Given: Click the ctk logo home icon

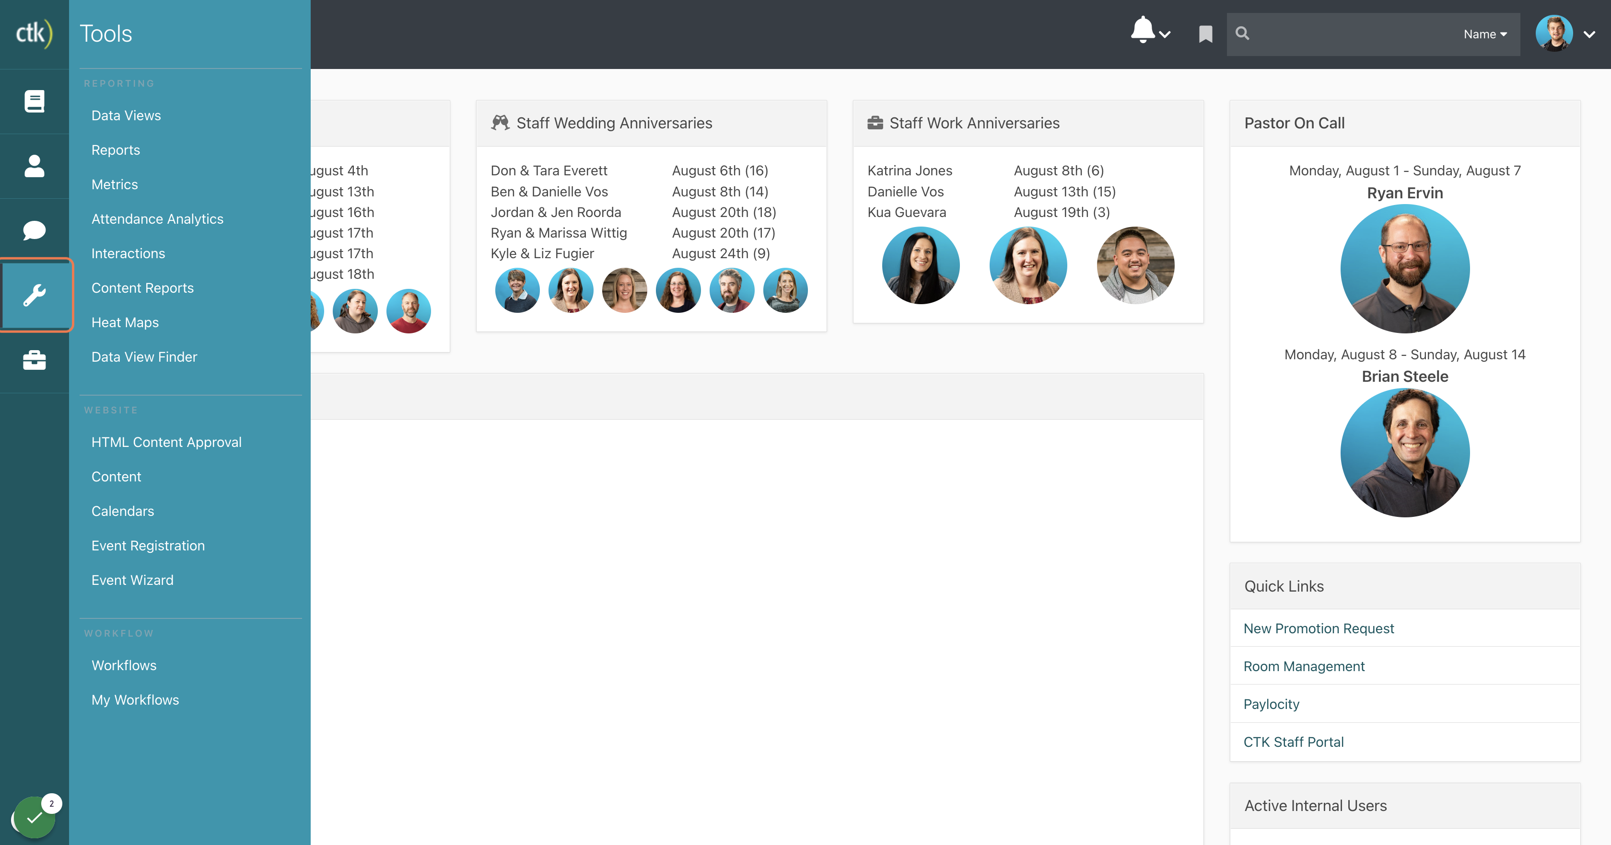Looking at the screenshot, I should click(34, 34).
